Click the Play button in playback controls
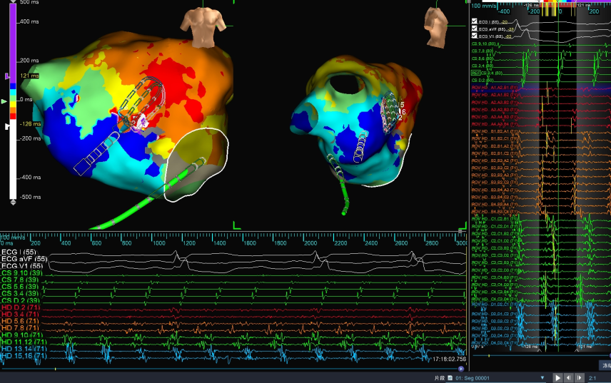Image resolution: width=611 pixels, height=383 pixels. pyautogui.click(x=557, y=377)
